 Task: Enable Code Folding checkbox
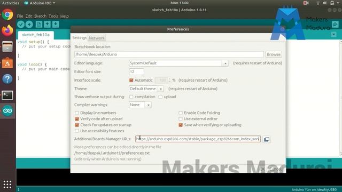181,113
